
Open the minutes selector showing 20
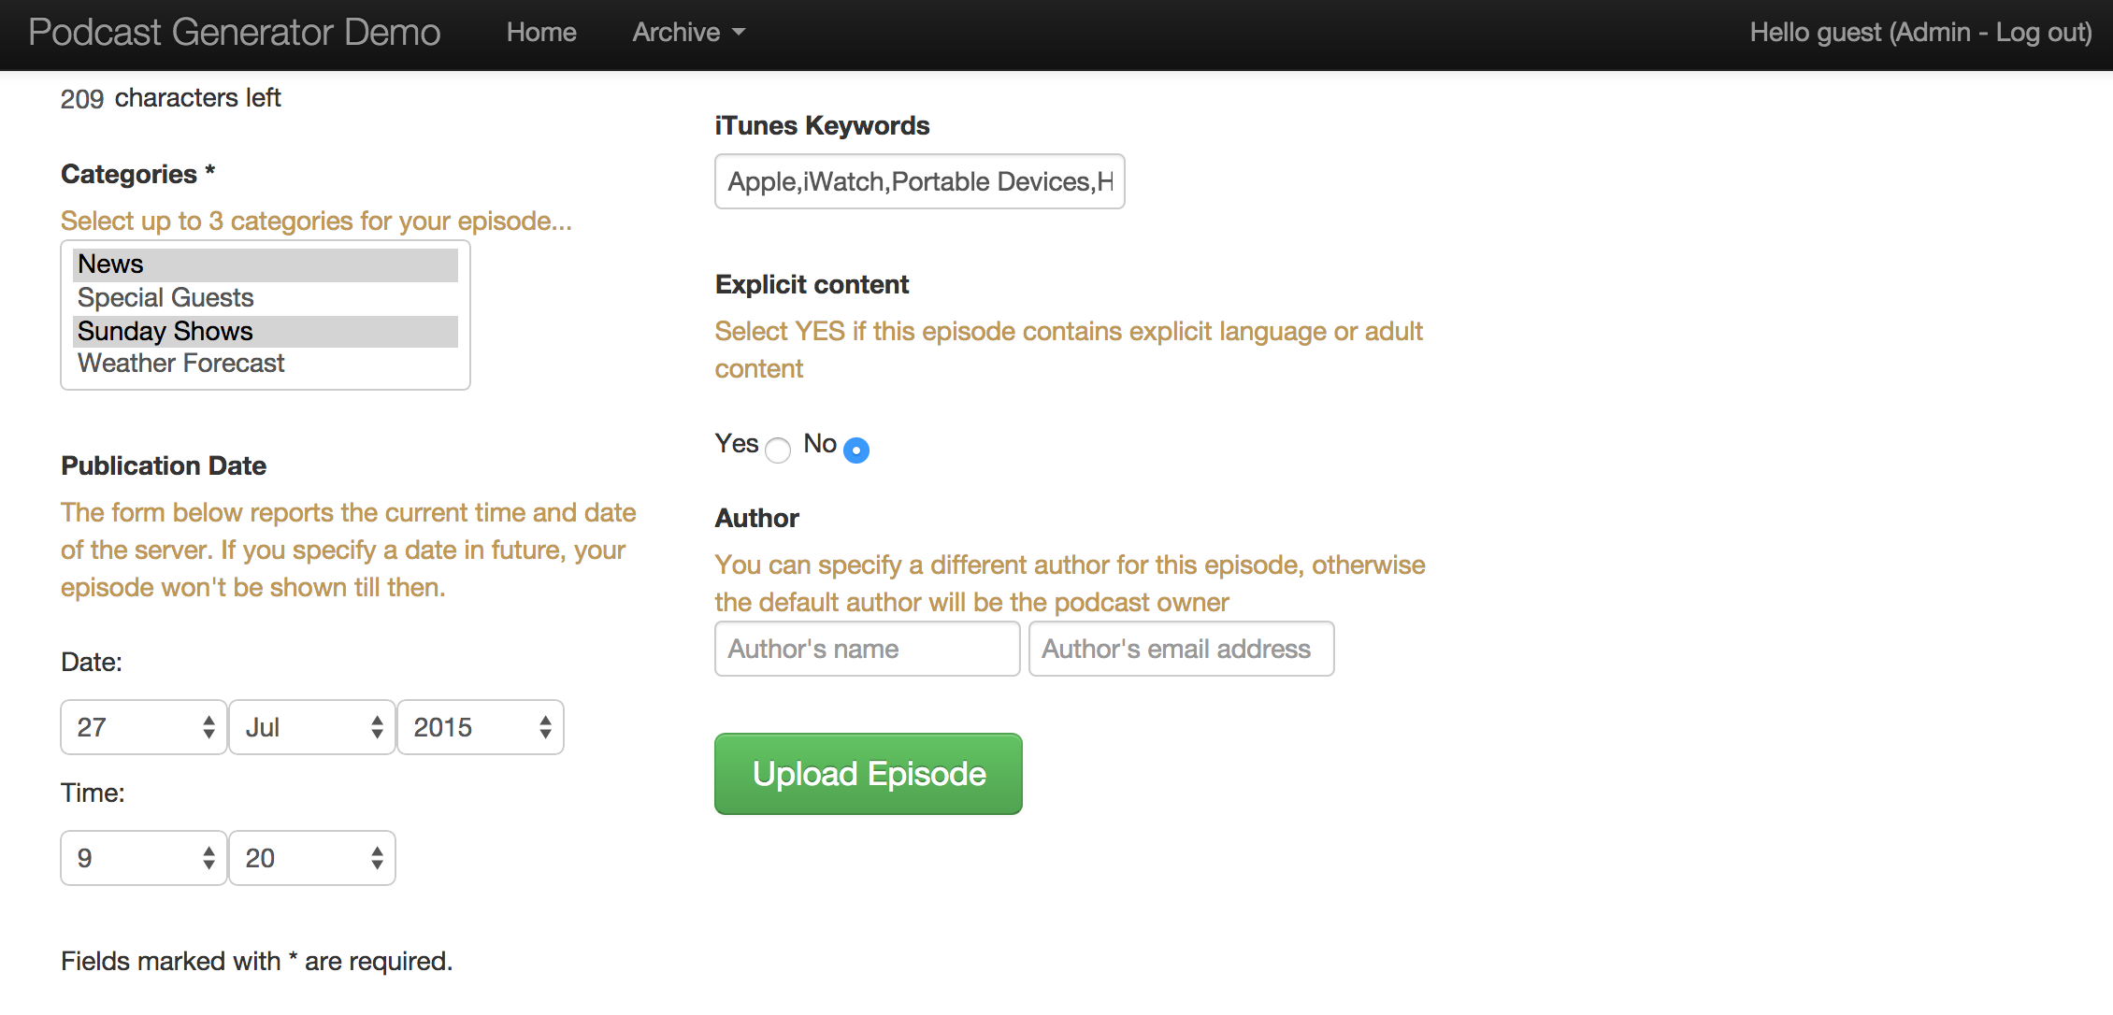coord(311,857)
